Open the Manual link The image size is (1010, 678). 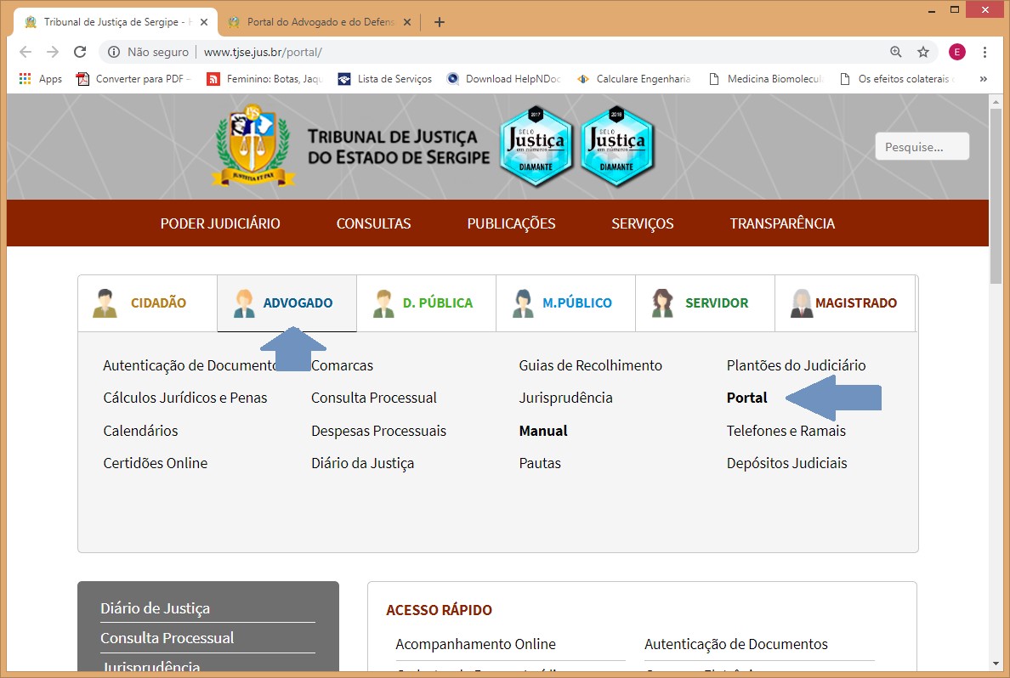click(543, 431)
